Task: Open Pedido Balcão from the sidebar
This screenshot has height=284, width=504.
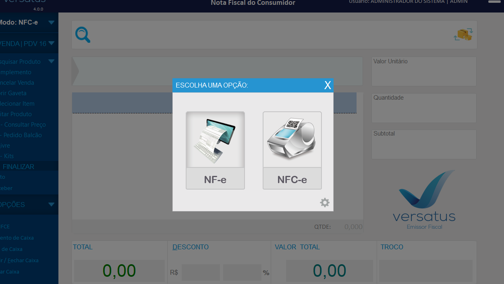Action: coord(22,135)
